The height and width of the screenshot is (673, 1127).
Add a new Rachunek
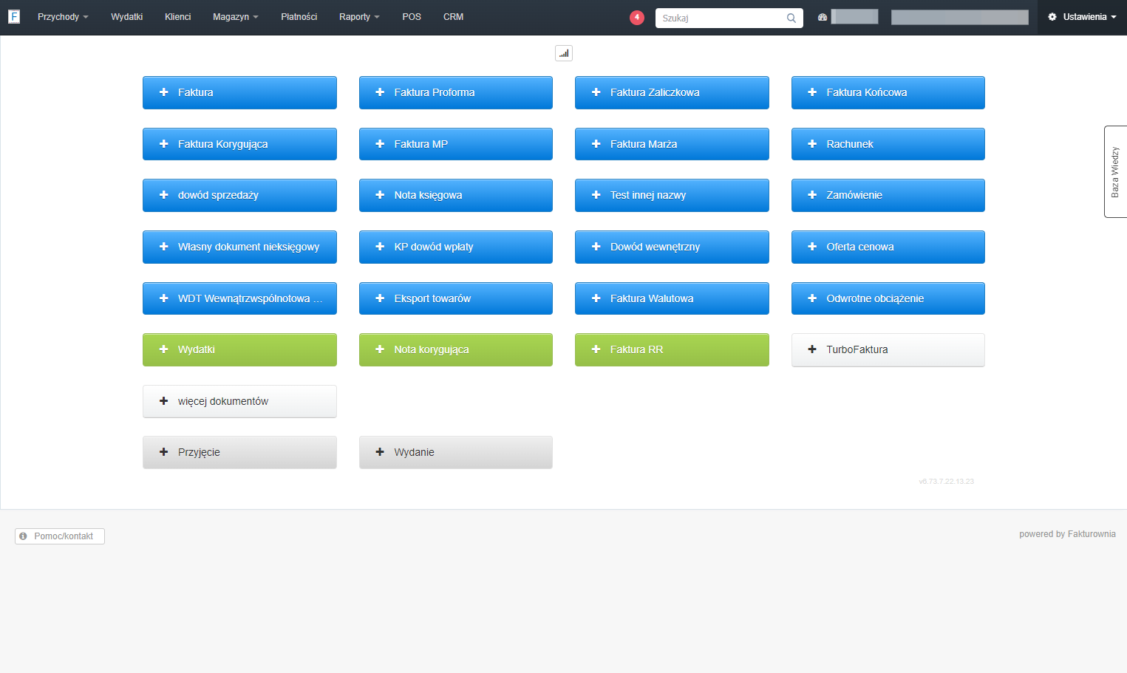(888, 144)
